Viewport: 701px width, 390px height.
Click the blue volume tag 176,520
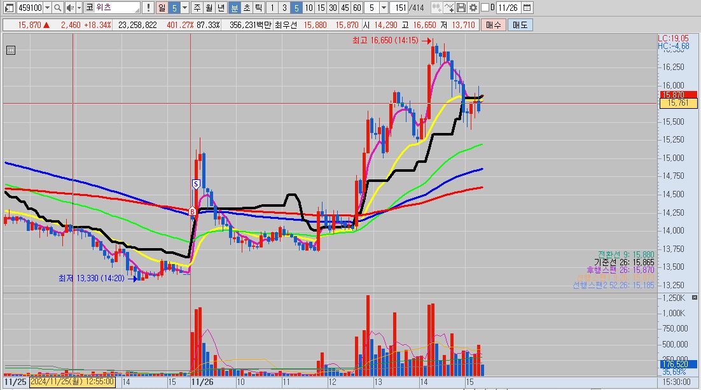(x=678, y=365)
